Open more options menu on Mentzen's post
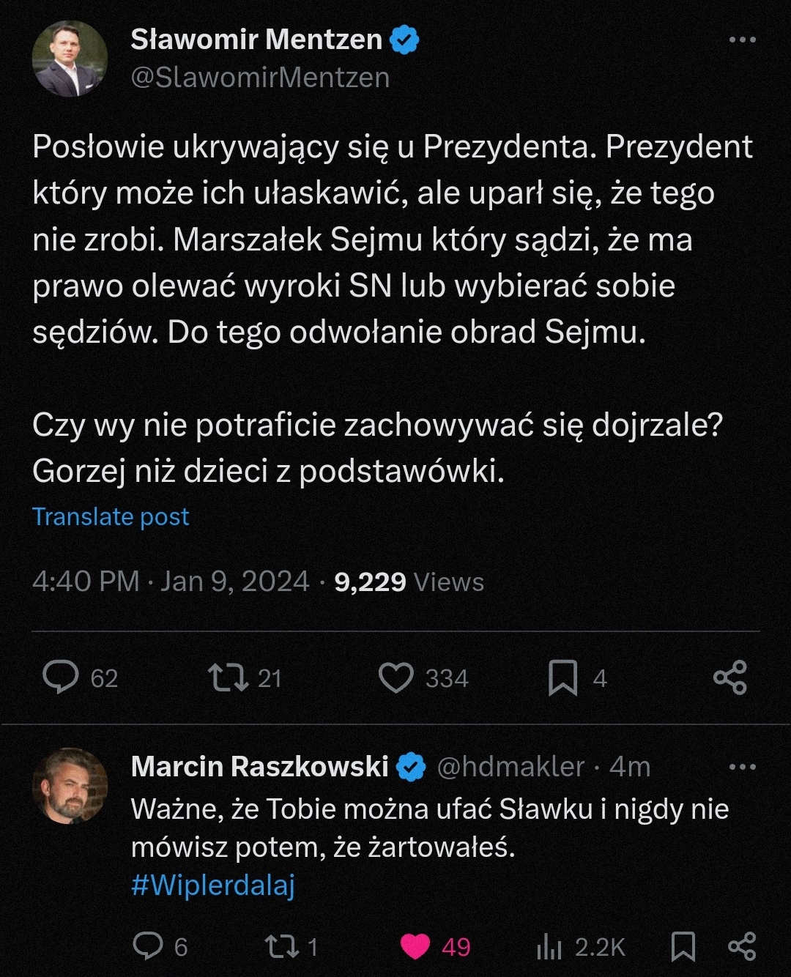 click(743, 40)
